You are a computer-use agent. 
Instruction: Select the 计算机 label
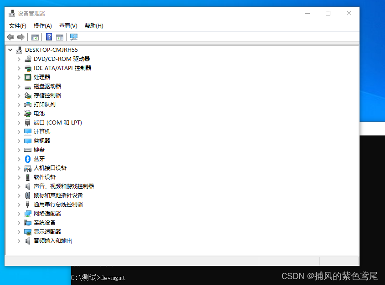coord(42,132)
